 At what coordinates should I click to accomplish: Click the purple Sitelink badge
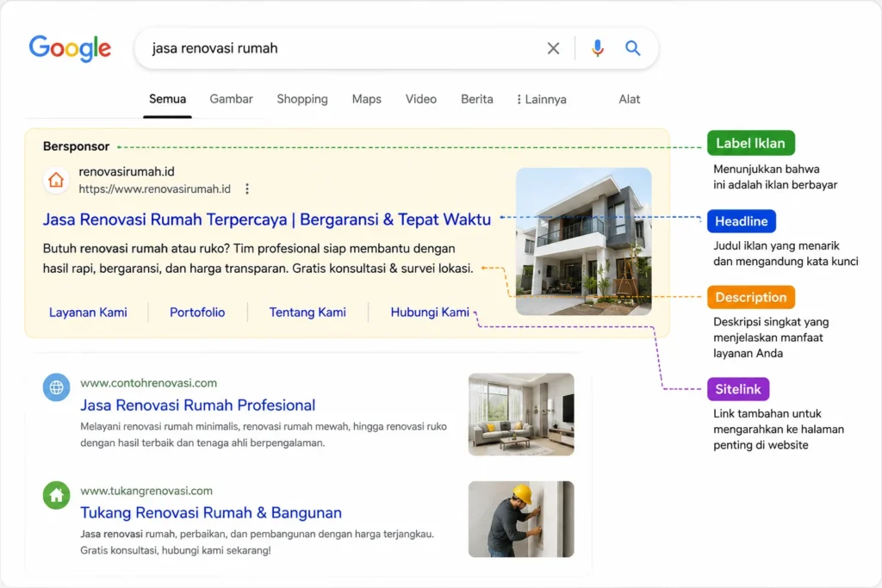738,389
